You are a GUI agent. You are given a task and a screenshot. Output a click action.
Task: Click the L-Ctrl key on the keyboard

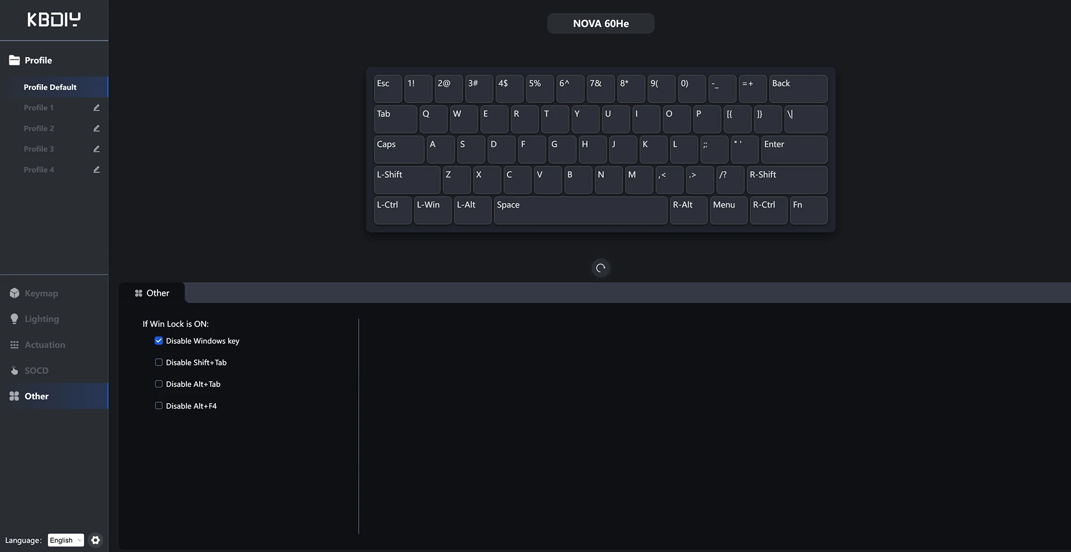(x=393, y=210)
